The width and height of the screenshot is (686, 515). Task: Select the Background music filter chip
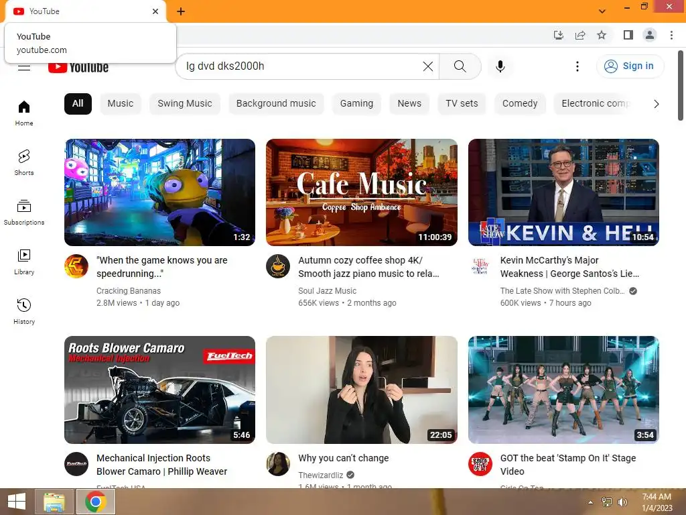276,104
